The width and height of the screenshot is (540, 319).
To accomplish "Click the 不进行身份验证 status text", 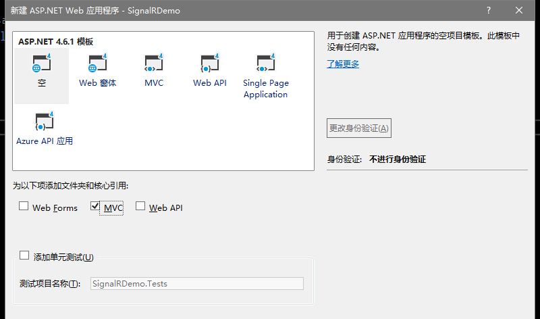I will point(398,159).
